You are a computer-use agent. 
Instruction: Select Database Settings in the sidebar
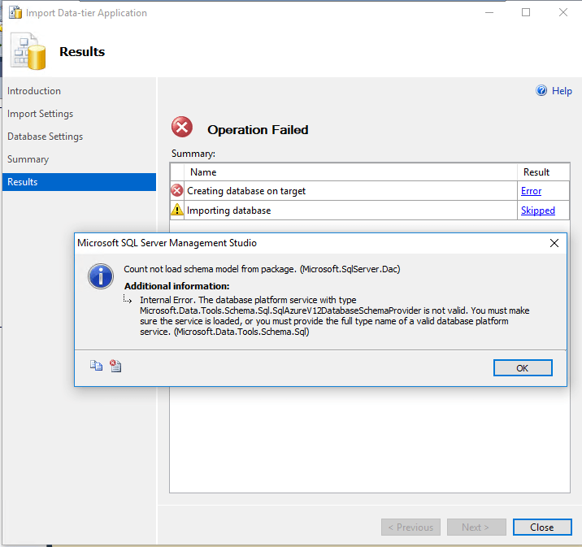click(x=45, y=137)
